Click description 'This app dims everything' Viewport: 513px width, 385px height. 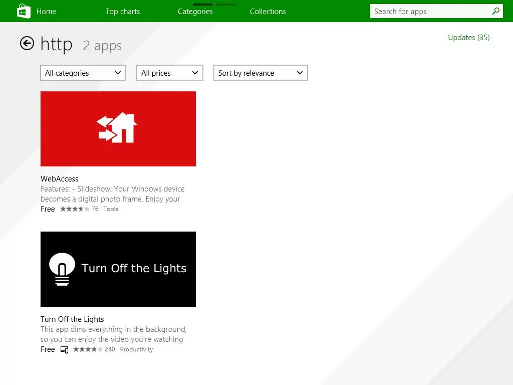point(114,334)
